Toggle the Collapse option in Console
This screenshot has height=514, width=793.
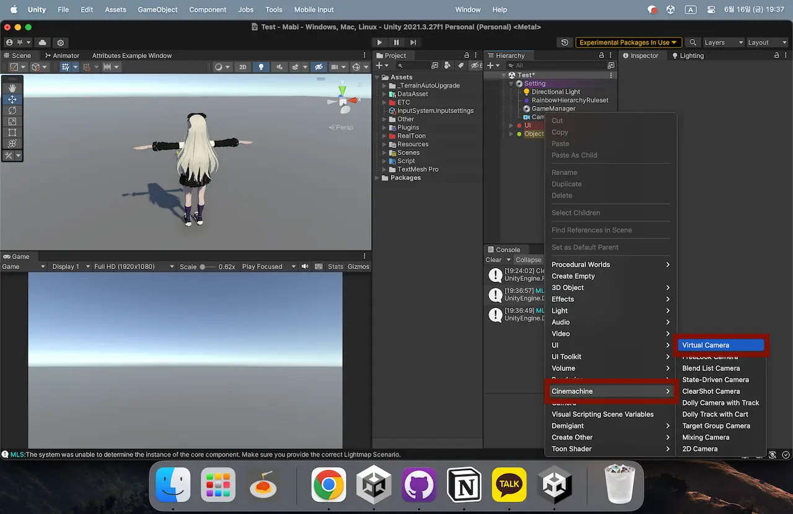coord(528,260)
